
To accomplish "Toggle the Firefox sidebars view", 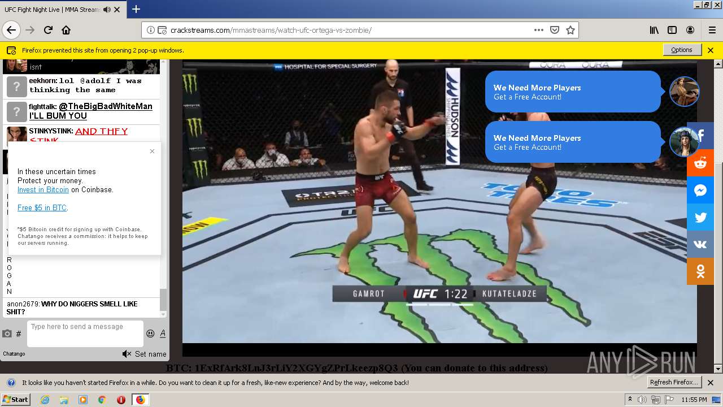I will (672, 30).
